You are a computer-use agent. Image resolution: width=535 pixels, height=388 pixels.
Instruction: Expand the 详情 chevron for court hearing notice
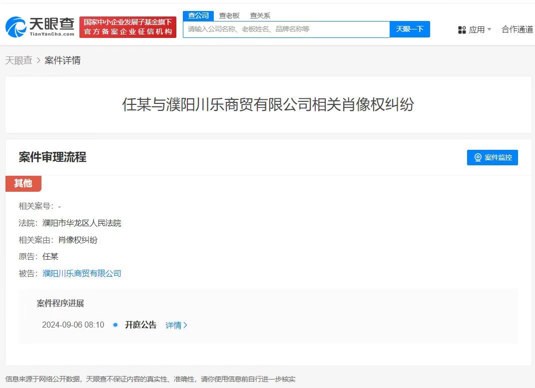click(x=186, y=325)
